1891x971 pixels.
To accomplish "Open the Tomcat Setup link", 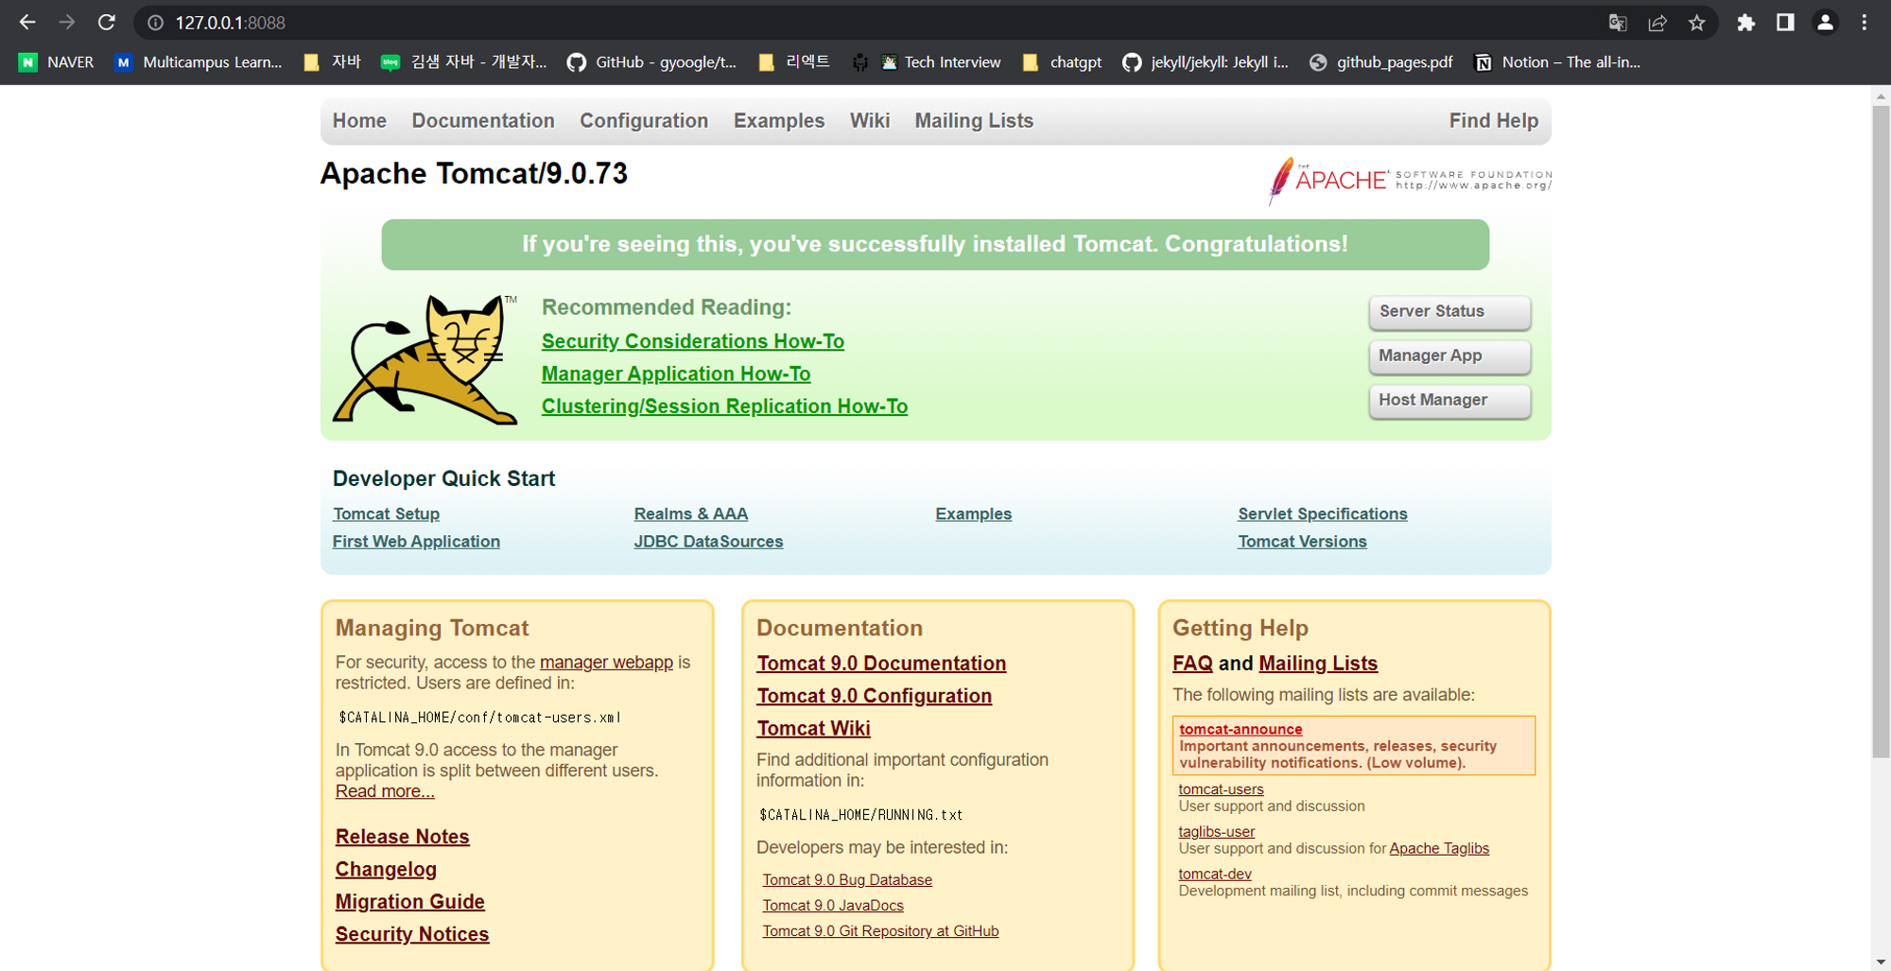I will click(386, 514).
